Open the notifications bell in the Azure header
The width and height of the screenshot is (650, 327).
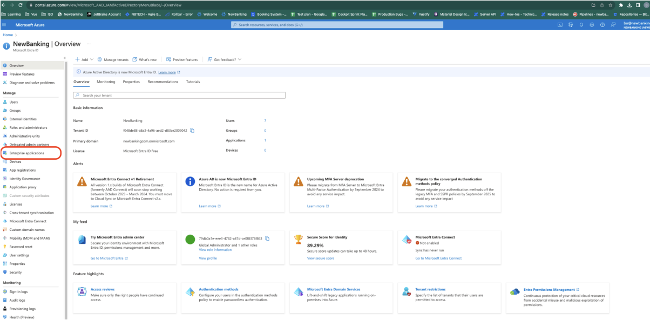581,25
